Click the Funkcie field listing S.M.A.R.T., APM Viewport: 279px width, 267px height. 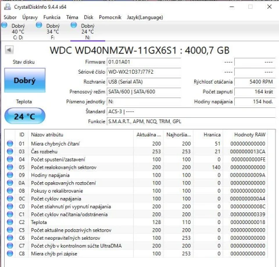point(191,121)
